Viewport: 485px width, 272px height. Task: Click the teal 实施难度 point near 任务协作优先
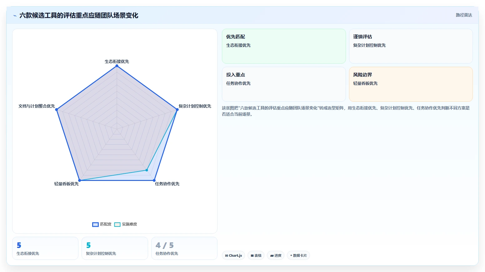coord(147,170)
